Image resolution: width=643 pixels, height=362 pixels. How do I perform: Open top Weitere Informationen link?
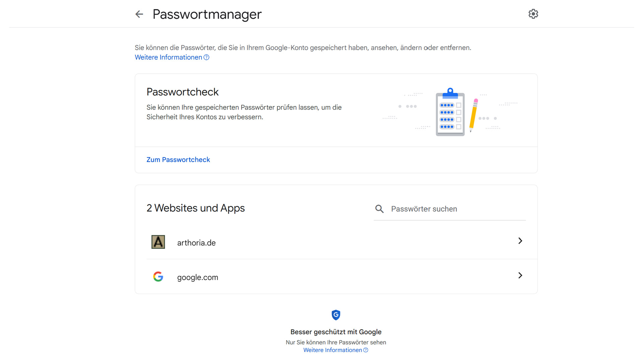coord(168,57)
